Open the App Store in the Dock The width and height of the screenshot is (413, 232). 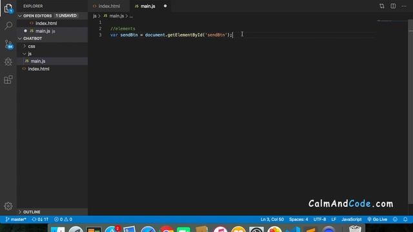point(112,229)
